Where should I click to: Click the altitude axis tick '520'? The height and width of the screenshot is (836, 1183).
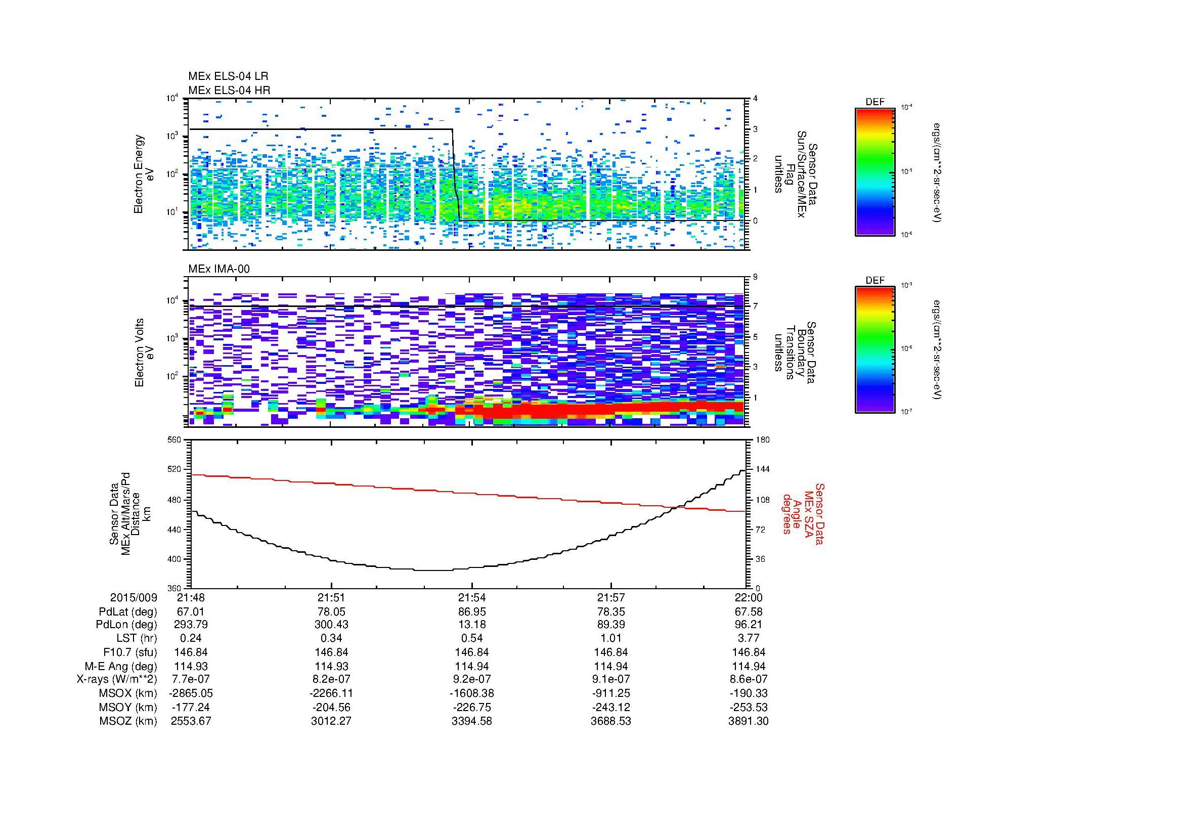pyautogui.click(x=175, y=469)
